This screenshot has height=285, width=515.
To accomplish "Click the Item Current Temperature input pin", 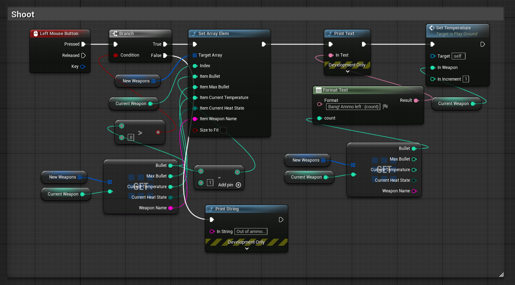I will pyautogui.click(x=195, y=98).
